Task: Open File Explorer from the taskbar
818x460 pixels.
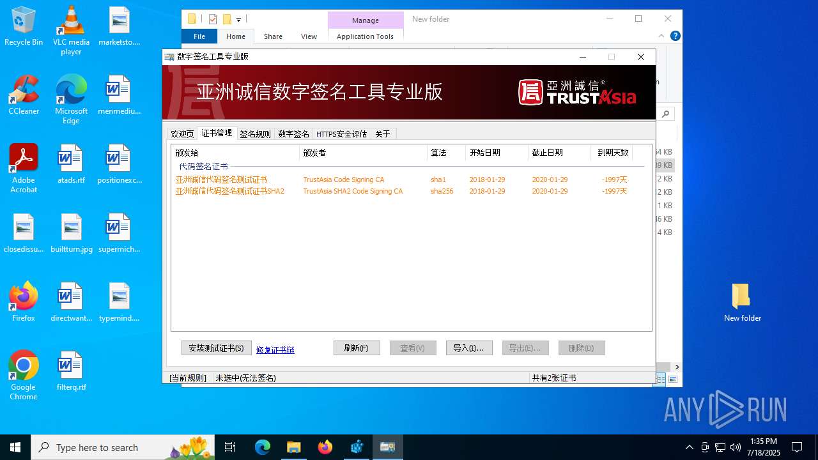Action: click(x=293, y=447)
